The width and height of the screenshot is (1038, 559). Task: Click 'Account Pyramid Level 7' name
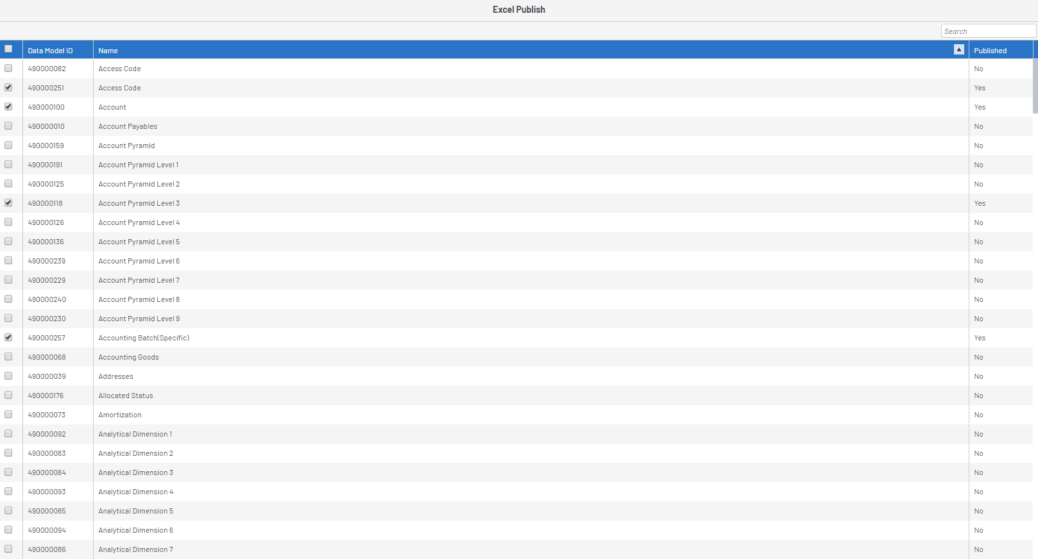(x=139, y=280)
